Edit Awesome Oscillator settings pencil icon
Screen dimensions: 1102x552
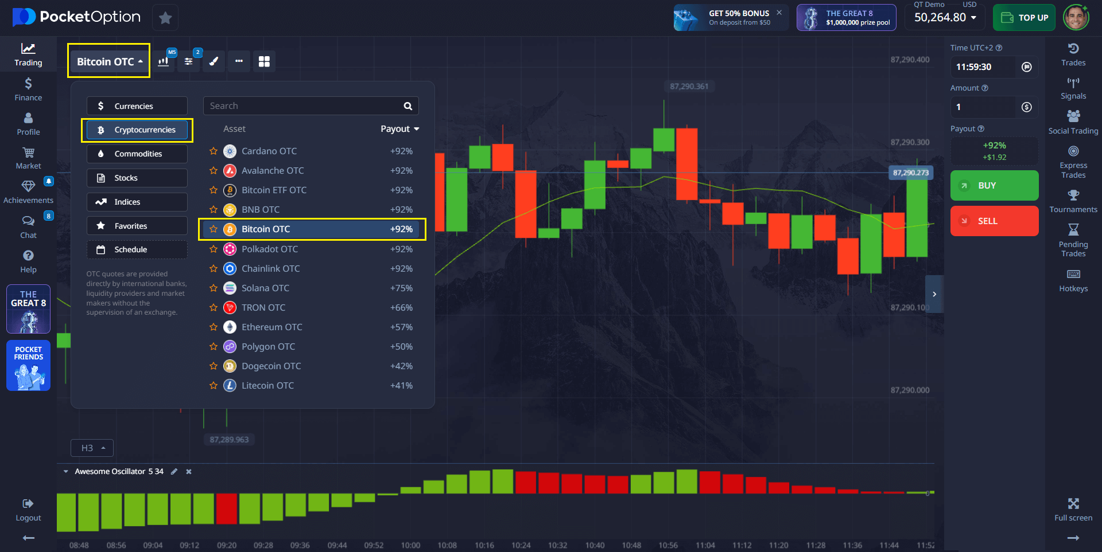174,472
